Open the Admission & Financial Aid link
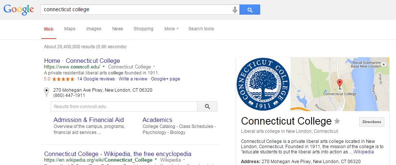 [x=89, y=120]
